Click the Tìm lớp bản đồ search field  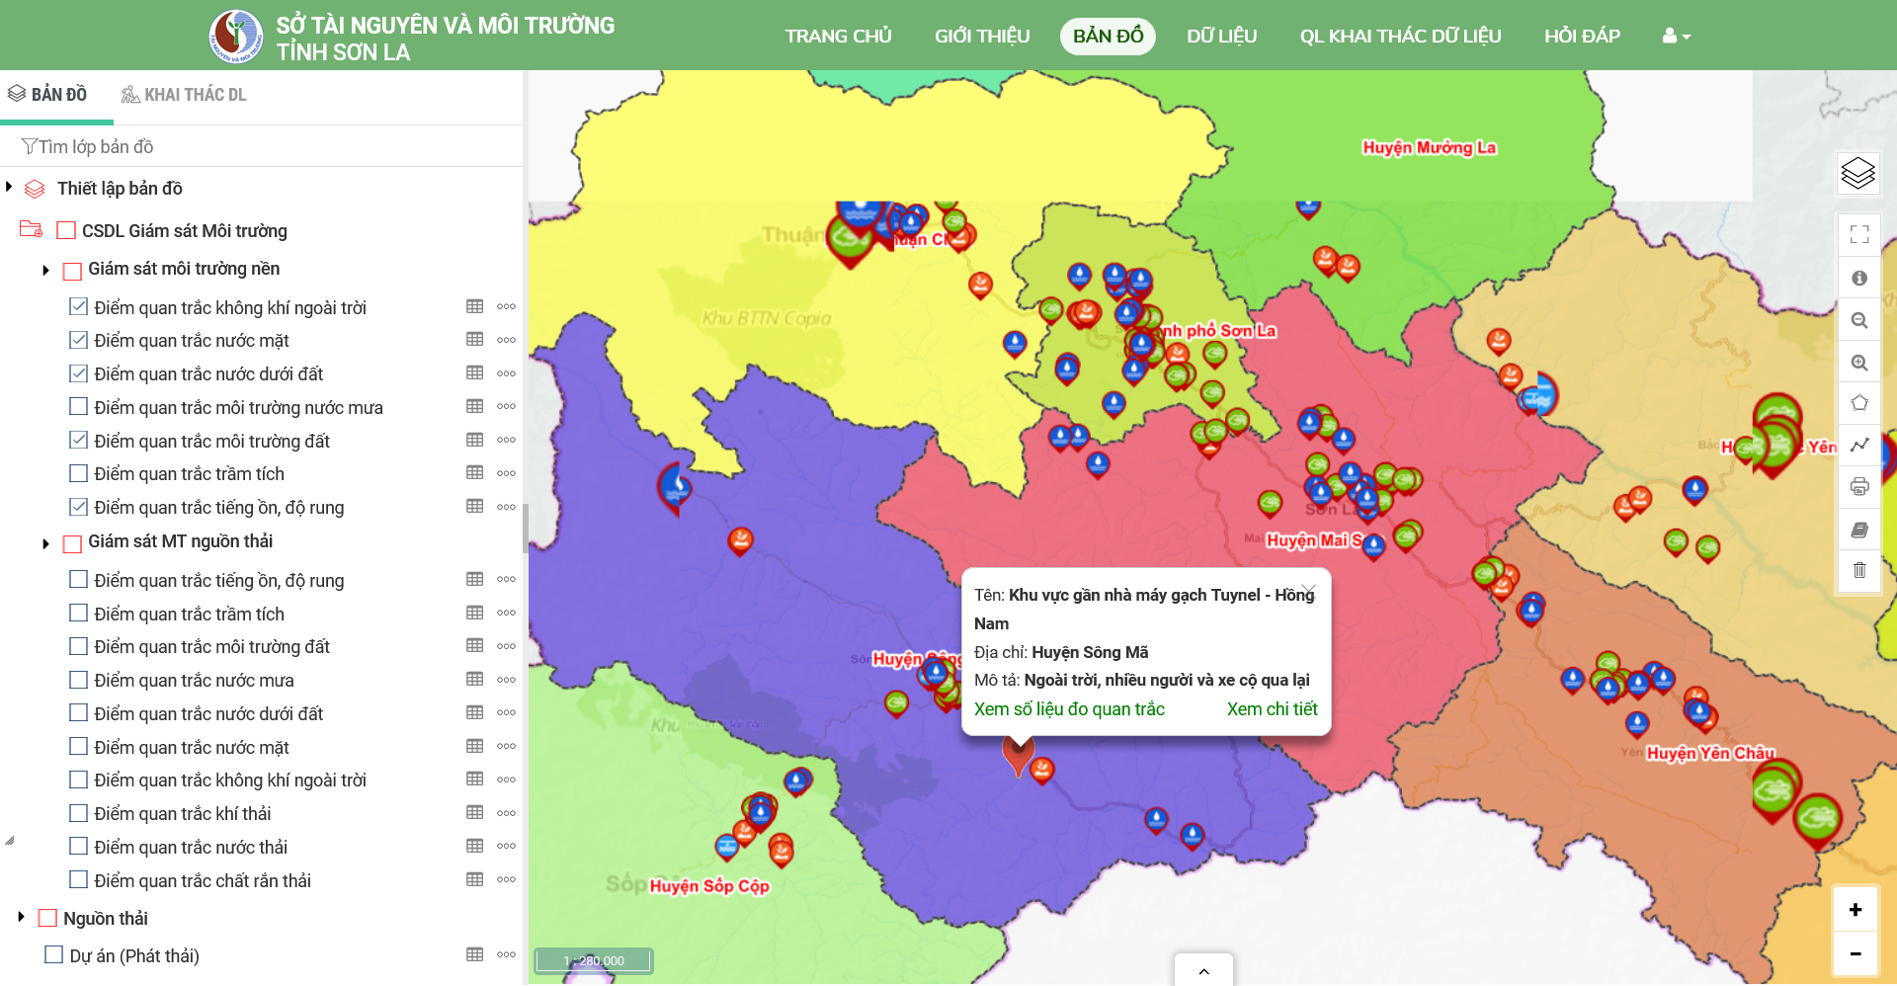[267, 147]
